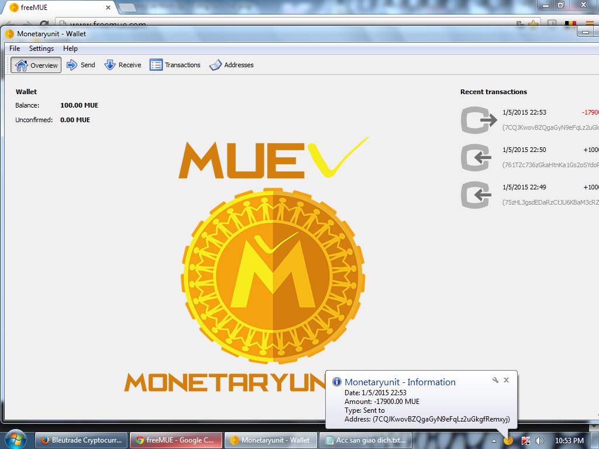The image size is (599, 449).
Task: Click the received transaction icon at 22:50
Action: tap(476, 157)
